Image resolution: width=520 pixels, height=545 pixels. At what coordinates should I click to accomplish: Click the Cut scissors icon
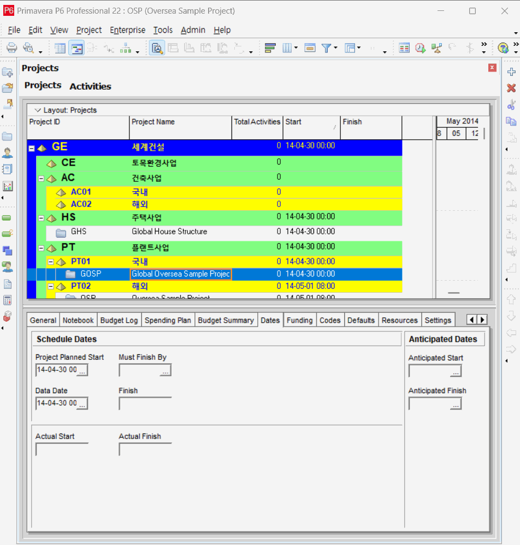pos(511,104)
